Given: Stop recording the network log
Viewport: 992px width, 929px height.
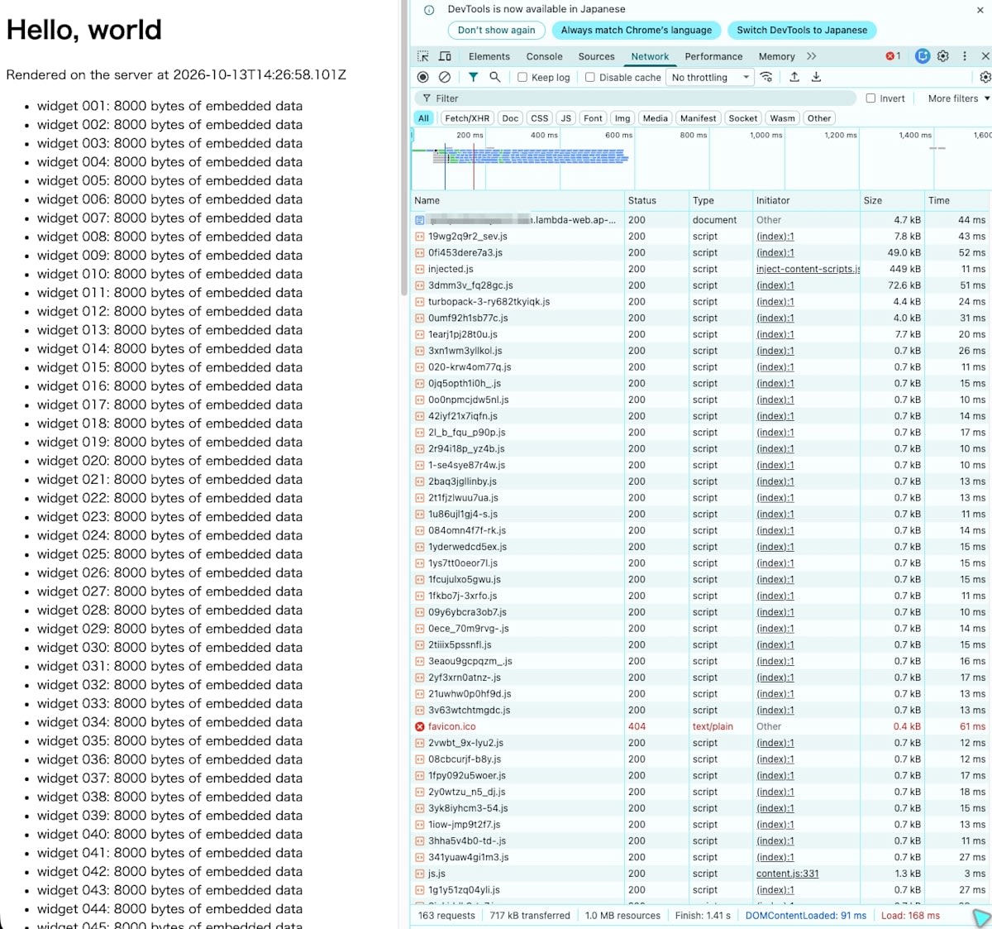Looking at the screenshot, I should point(423,77).
